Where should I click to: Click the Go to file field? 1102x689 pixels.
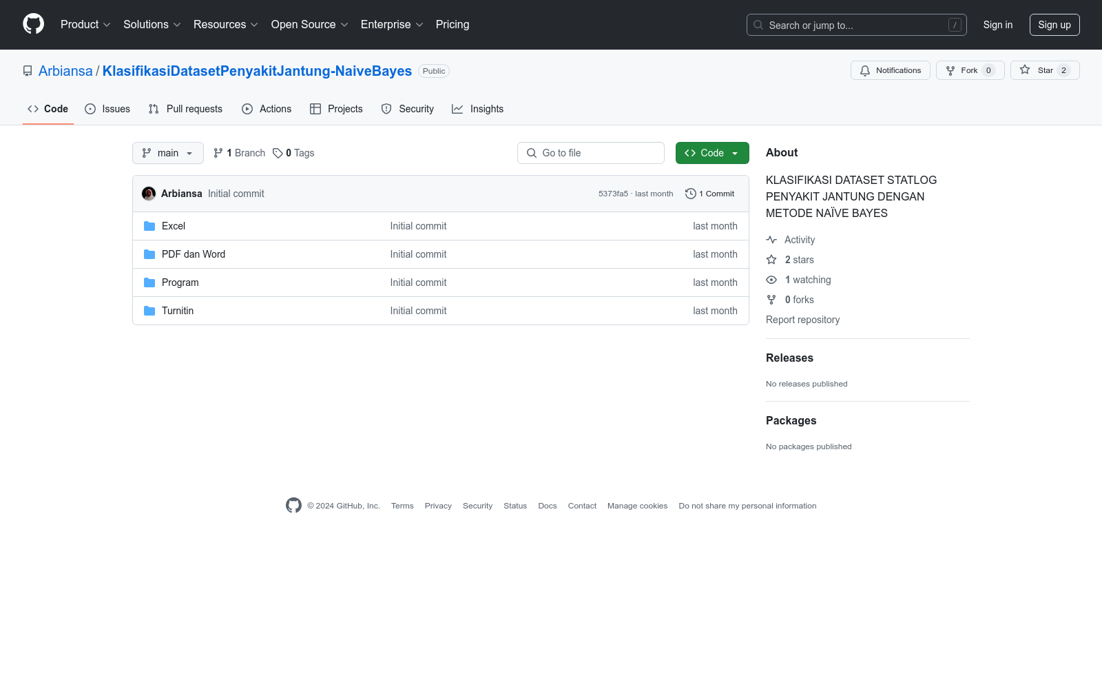pos(591,153)
